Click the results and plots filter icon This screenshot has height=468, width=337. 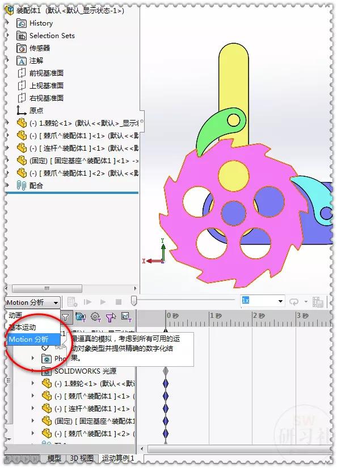127,317
